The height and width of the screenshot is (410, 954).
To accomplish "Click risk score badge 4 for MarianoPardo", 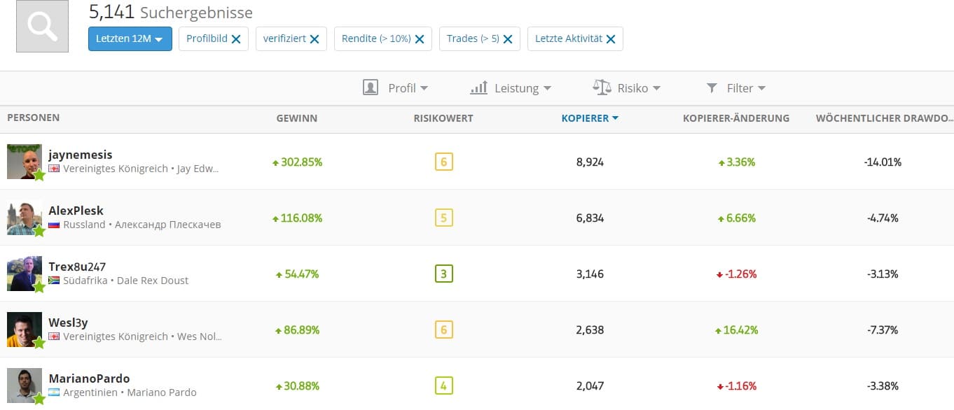I will 443,386.
